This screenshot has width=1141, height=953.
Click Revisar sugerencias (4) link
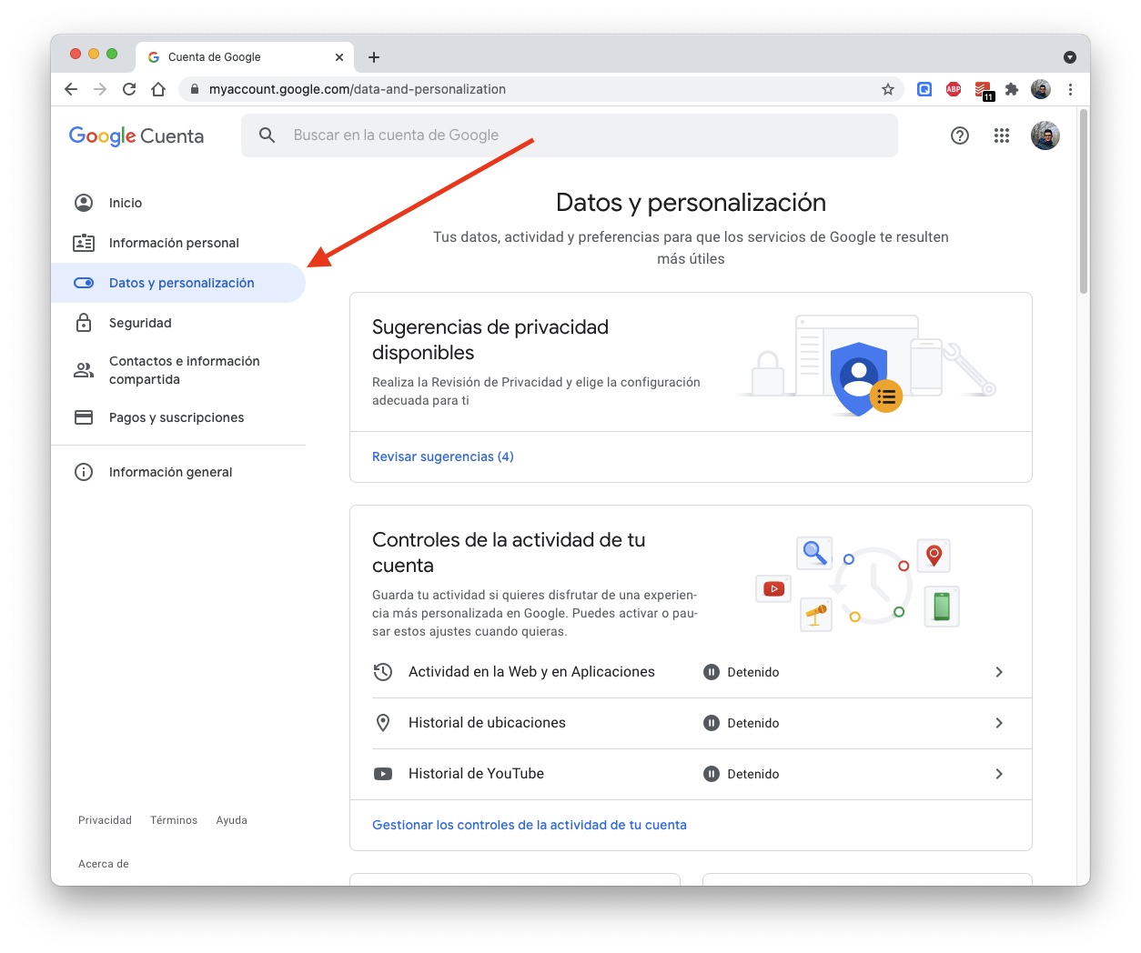point(442,456)
